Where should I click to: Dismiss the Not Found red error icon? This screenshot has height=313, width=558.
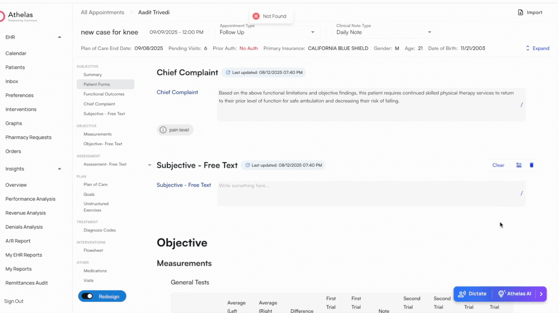256,16
